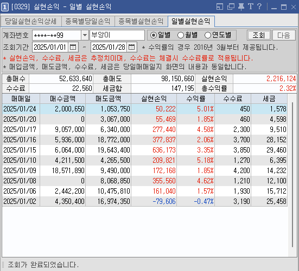This screenshot has width=299, height=271.
Task: Click the start date field 2025/01/01
Action: [50, 47]
